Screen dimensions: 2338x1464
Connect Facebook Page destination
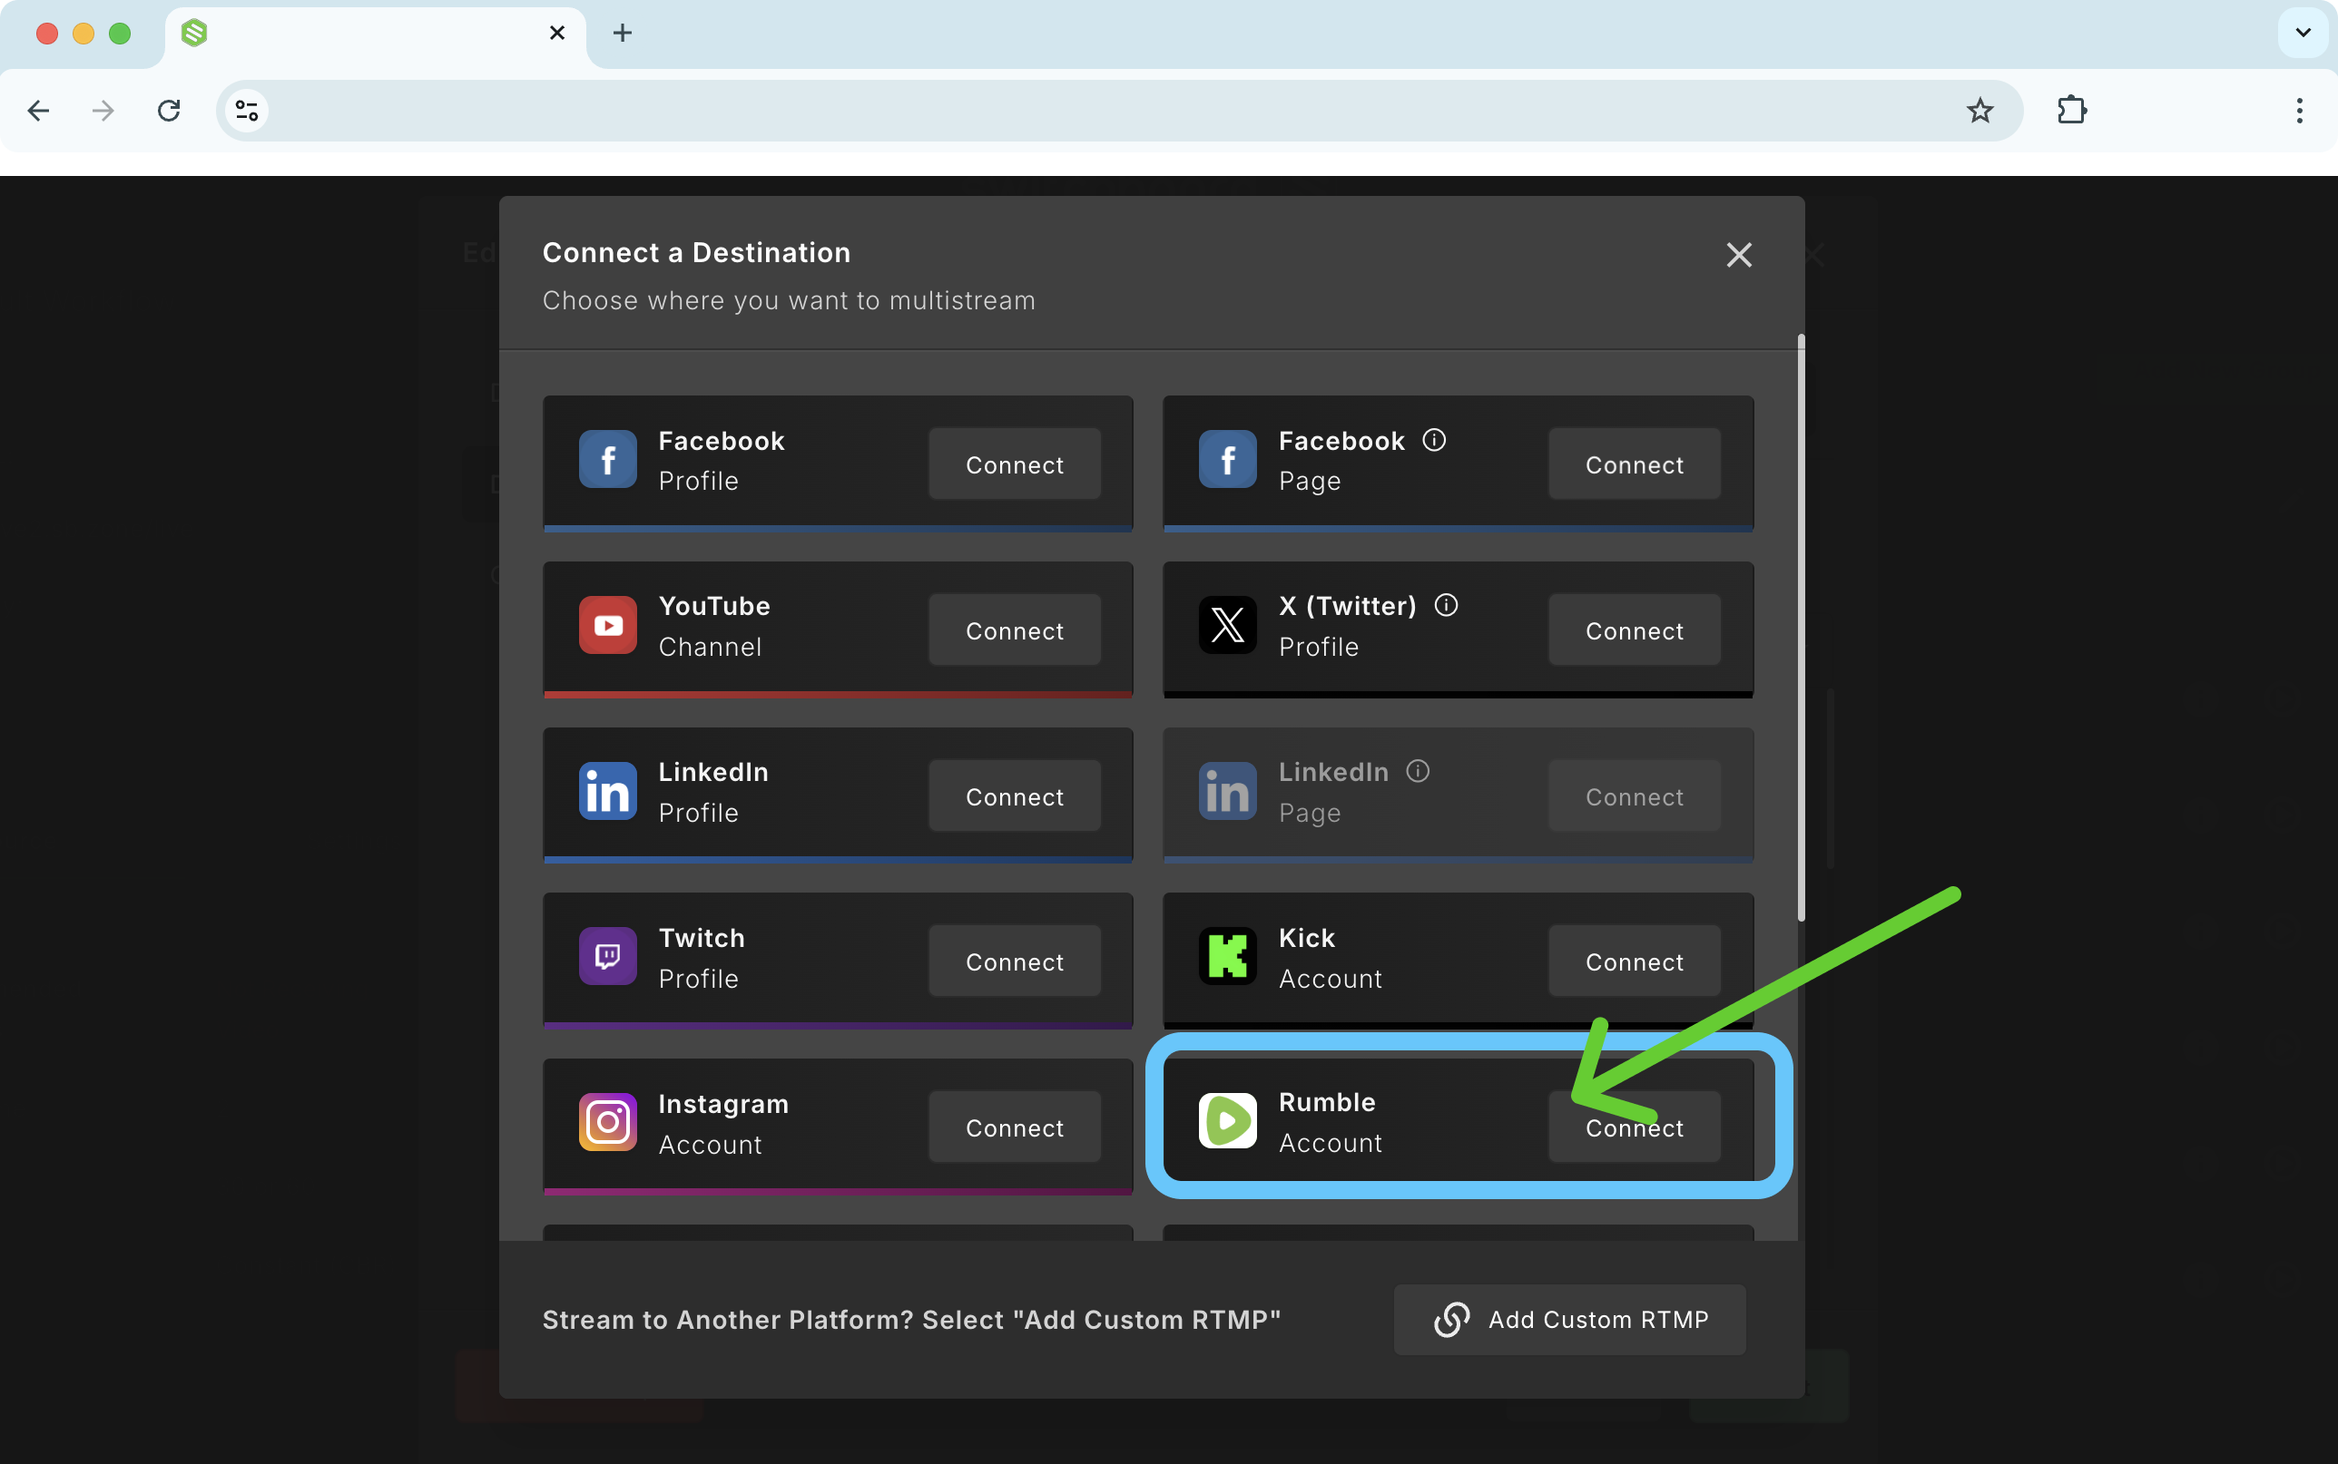[x=1634, y=464]
